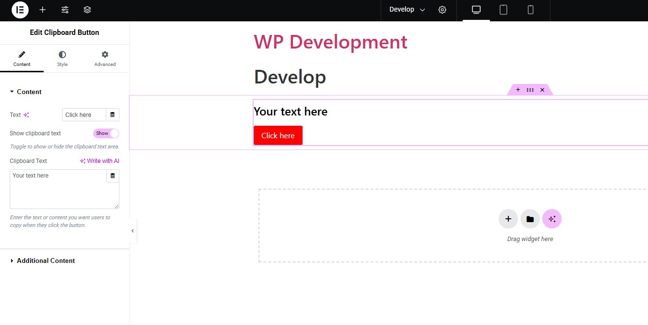
Task: Open the Structure navigator panel
Action: point(87,10)
